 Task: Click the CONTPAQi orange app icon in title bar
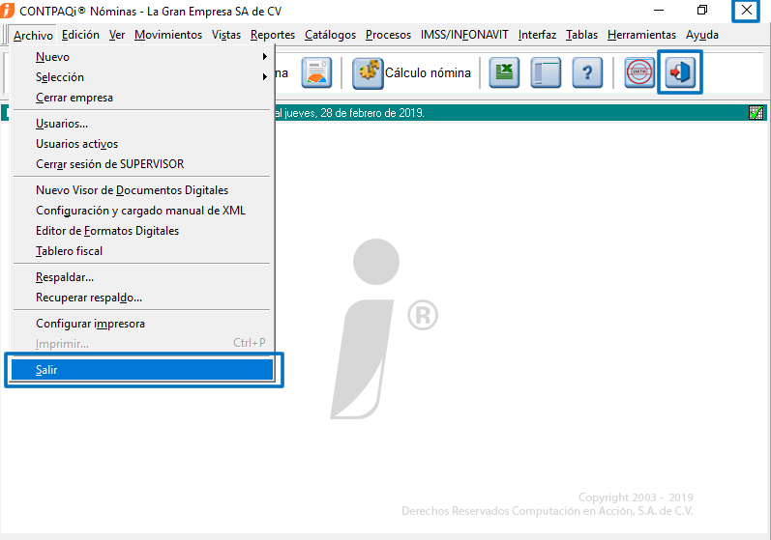tap(7, 11)
